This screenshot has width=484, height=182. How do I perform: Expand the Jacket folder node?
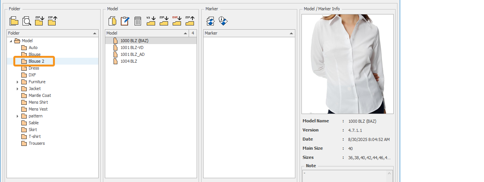coord(18,89)
